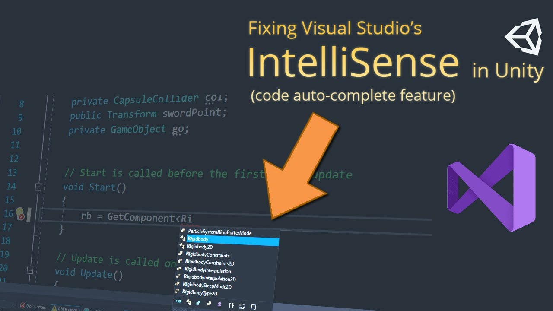Toggle the namespaces braces filter icon
Screen dimensions: 553x311
[231, 305]
